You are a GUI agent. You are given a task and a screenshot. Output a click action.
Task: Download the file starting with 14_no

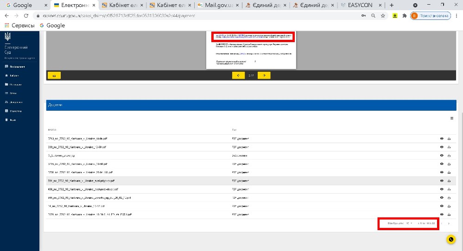pos(449,206)
